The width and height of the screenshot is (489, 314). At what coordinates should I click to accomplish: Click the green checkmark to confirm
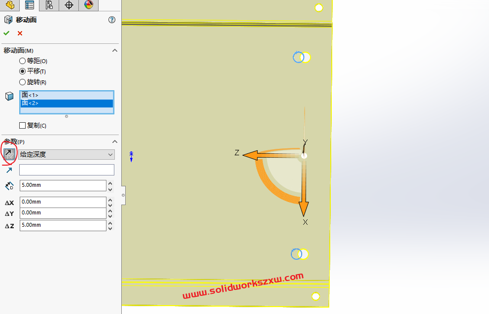[6, 33]
